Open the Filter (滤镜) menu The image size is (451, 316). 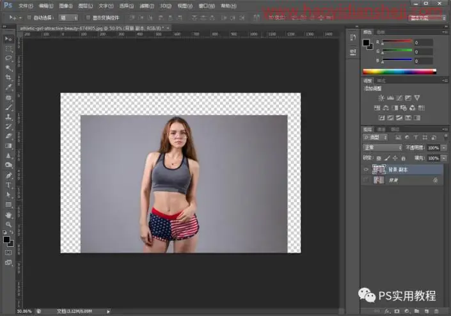[x=146, y=6]
